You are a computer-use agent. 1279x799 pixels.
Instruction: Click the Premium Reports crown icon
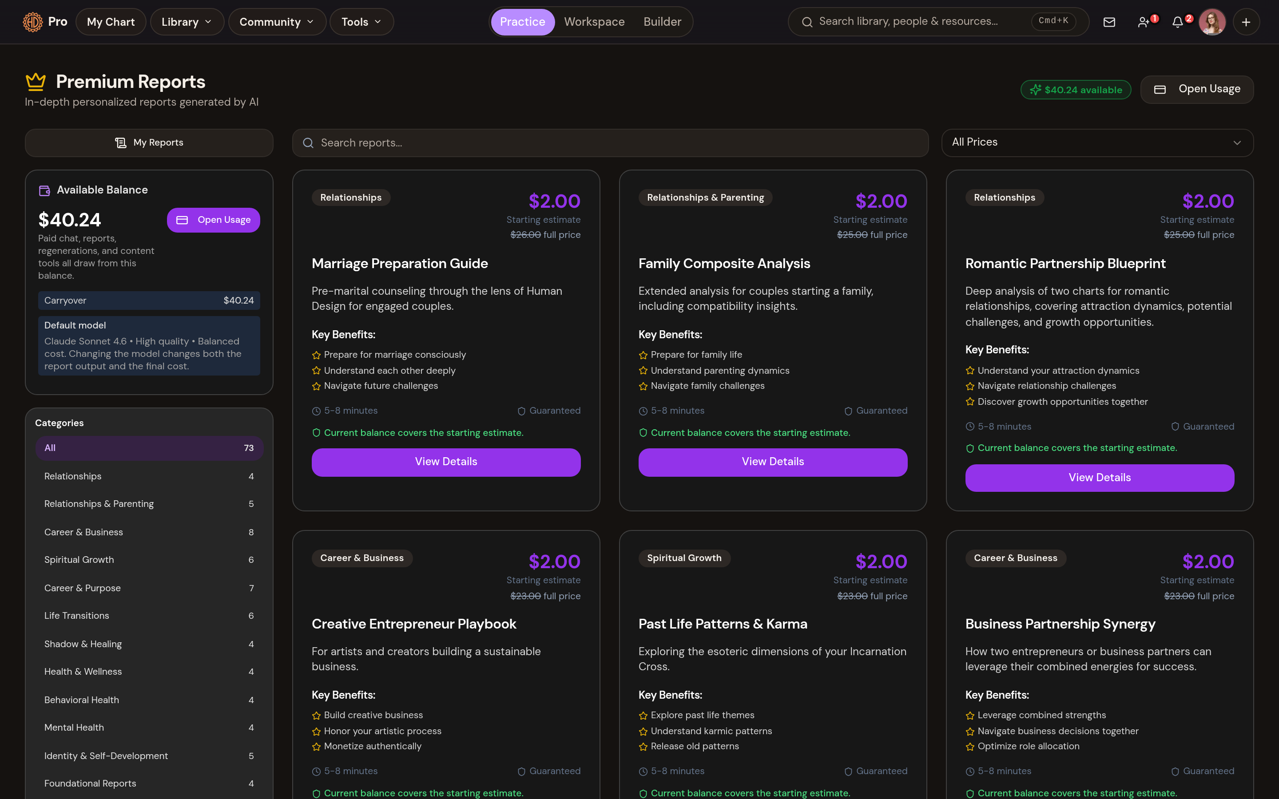pyautogui.click(x=36, y=81)
